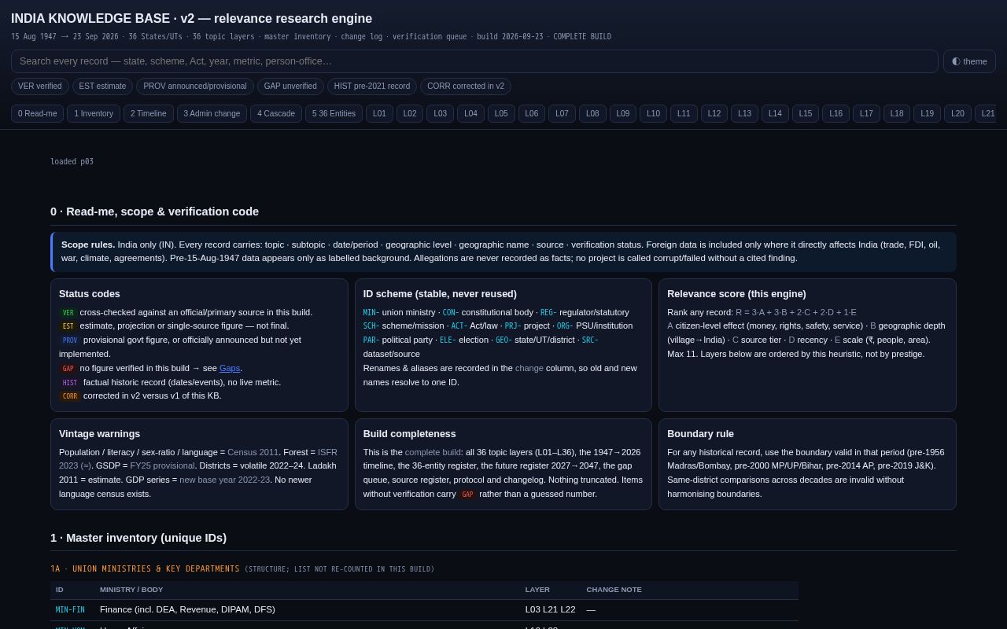Jump to layer L18
1007x629 pixels.
[897, 114]
